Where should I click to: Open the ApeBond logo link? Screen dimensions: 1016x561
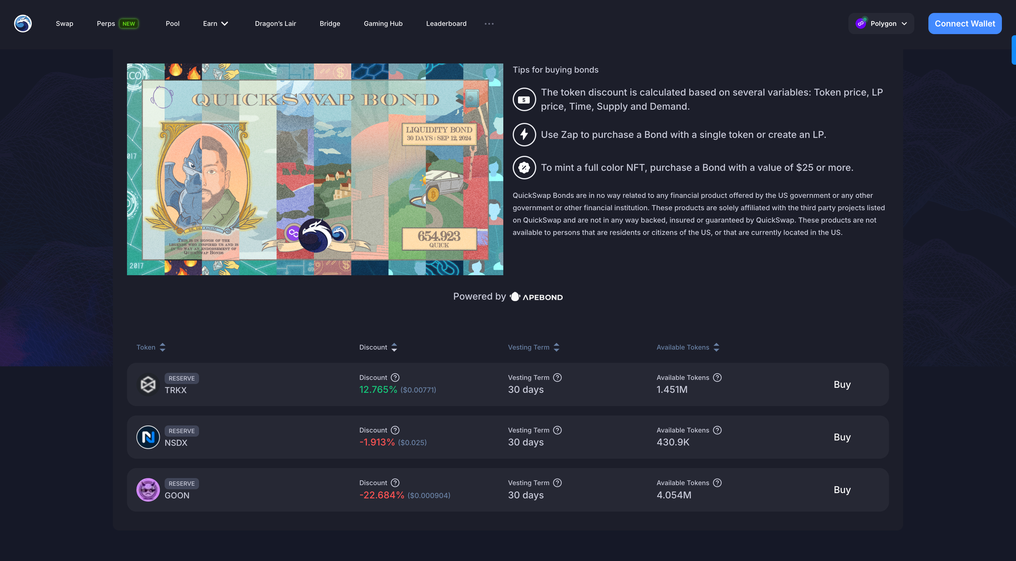click(537, 297)
